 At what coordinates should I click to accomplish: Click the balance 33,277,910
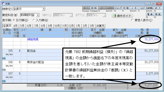point(152,62)
